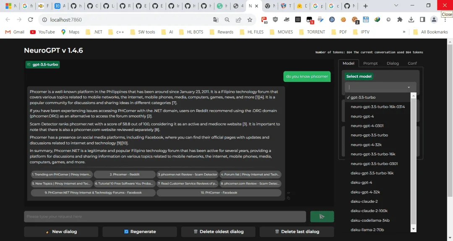Click the copy icon beside the chatbot reply
The height and width of the screenshot is (241, 453).
288,198
